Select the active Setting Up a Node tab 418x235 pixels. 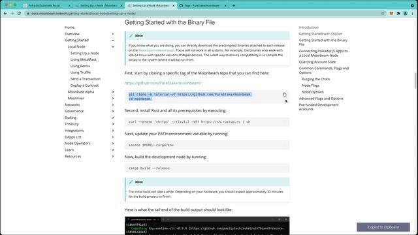[151, 5]
